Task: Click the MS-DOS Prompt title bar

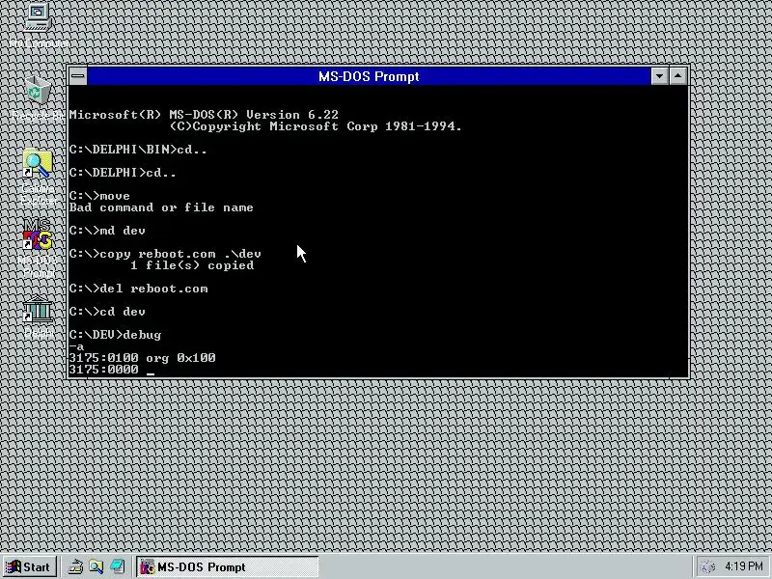Action: click(369, 76)
